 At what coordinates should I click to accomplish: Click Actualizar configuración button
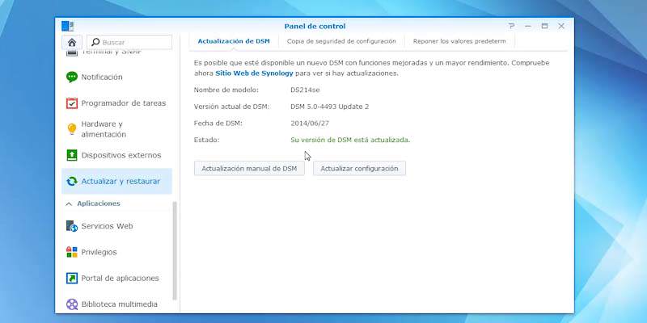[x=359, y=169]
